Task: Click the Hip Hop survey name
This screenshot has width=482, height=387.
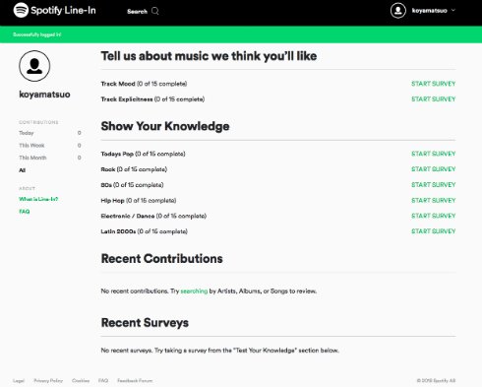Action: pyautogui.click(x=112, y=201)
